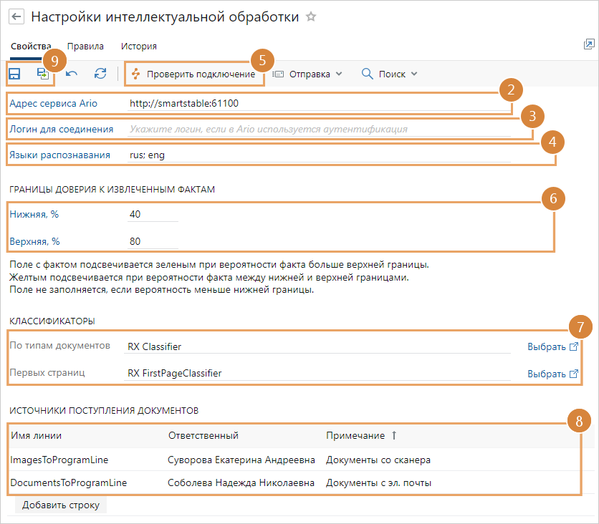Click the Save floppy disk icon

coord(14,74)
